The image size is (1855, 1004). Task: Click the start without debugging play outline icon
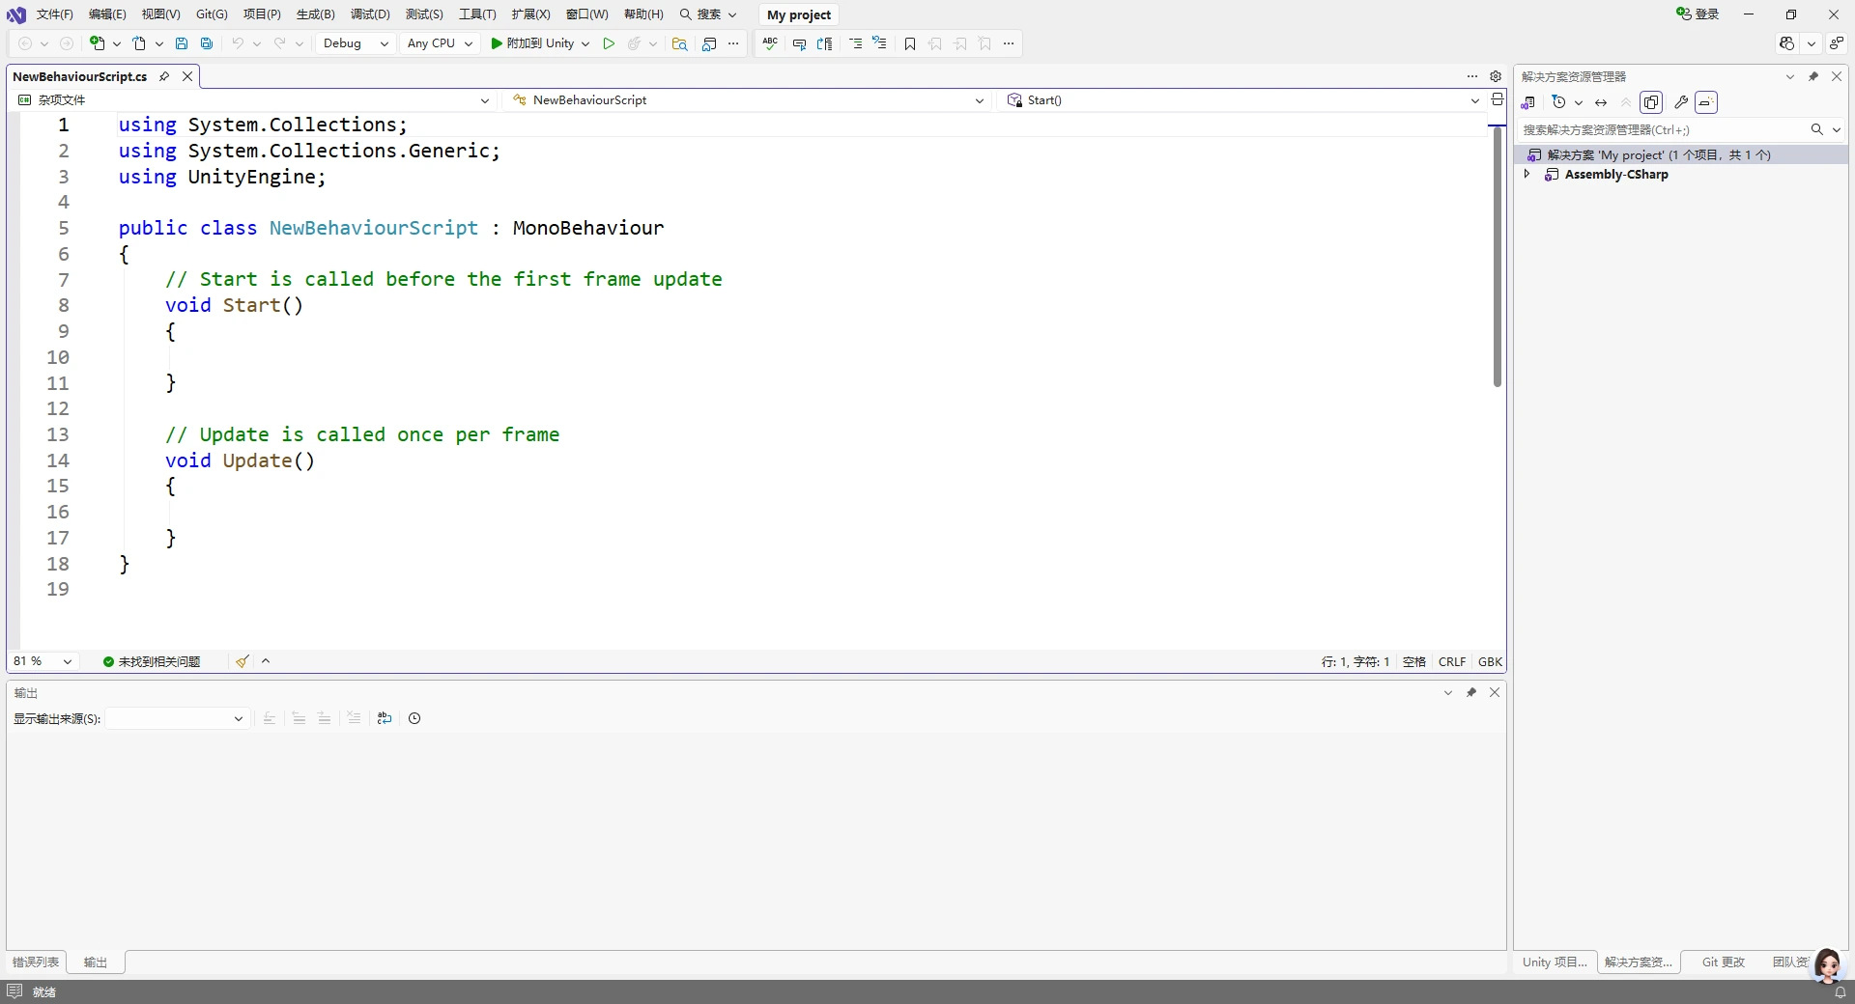[609, 43]
